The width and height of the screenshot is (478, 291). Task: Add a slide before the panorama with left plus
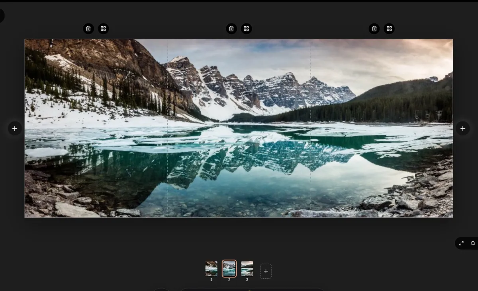click(x=15, y=128)
